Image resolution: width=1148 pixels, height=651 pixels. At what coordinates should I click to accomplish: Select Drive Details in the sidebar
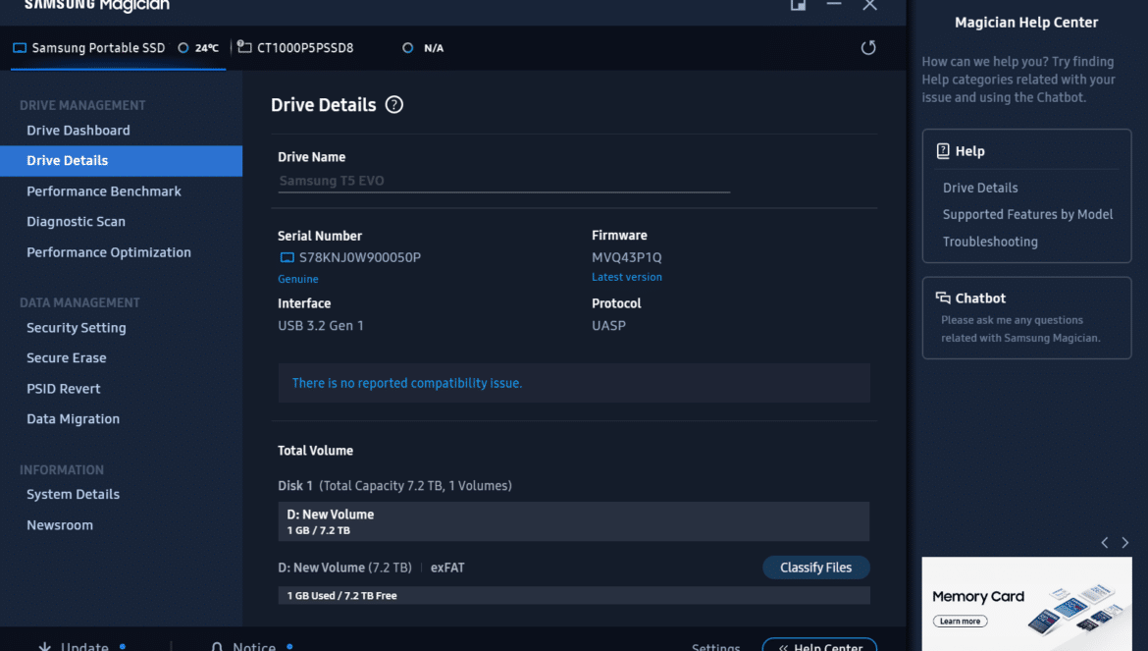[x=121, y=160]
